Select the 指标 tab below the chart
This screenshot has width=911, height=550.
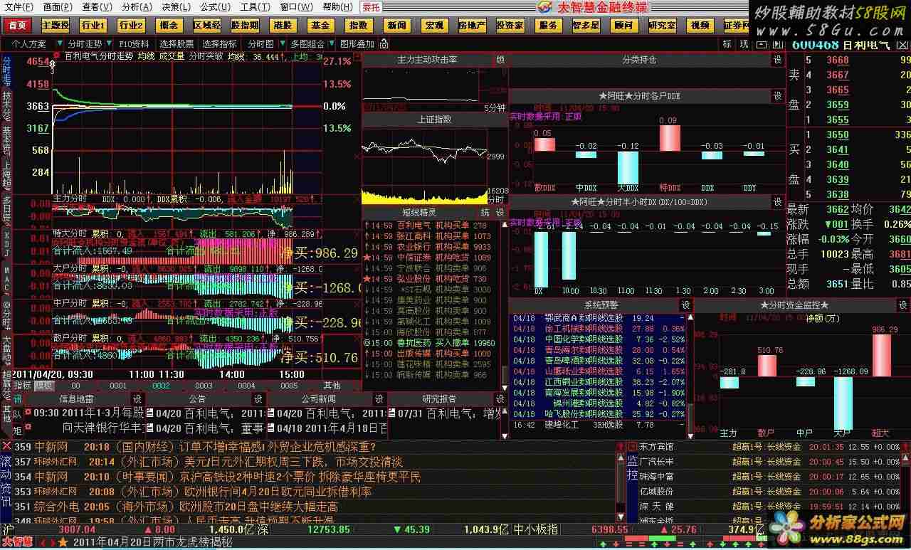pos(22,386)
